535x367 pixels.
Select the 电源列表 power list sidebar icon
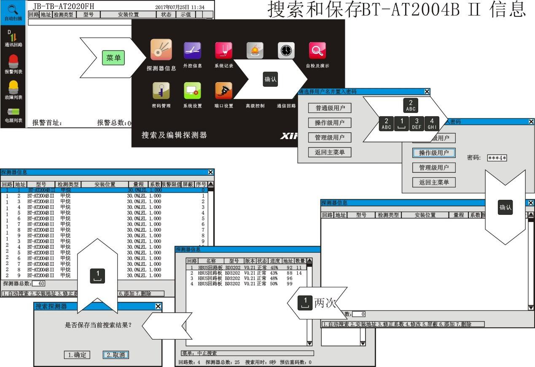13,115
